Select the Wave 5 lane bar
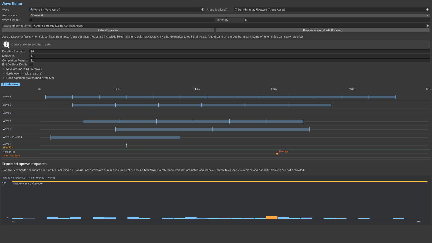Image resolution: width=432 pixels, height=243 pixels. point(212,129)
